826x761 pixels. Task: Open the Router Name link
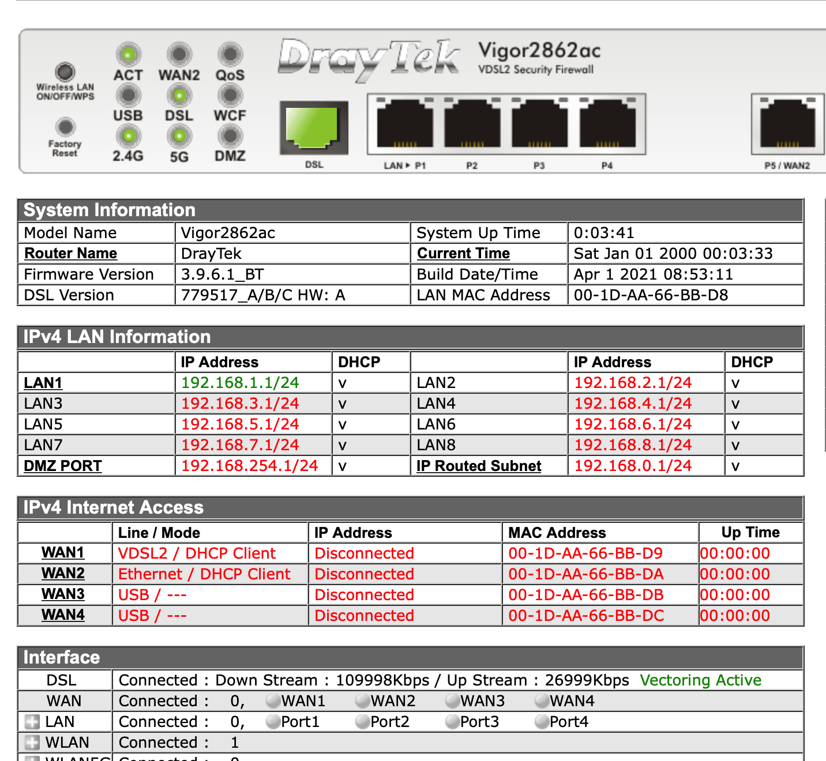(x=70, y=254)
